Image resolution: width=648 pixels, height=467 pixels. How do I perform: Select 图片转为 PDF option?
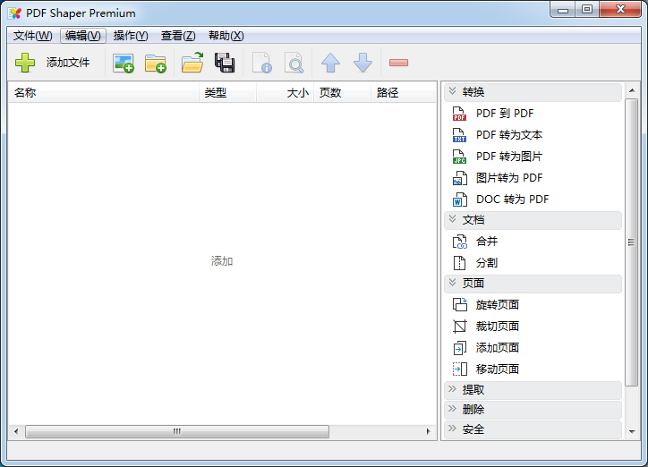(509, 178)
